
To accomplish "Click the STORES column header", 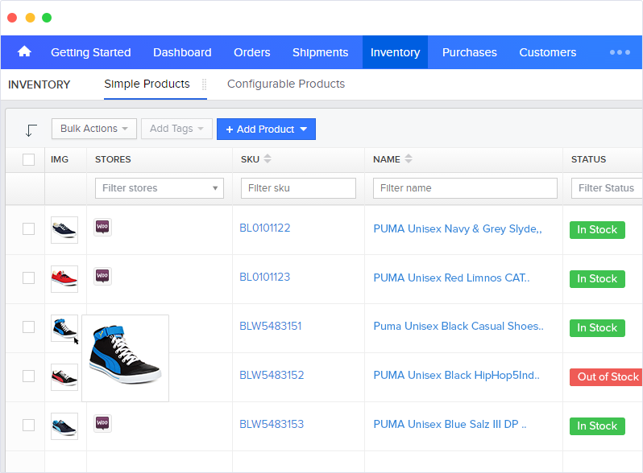I will click(x=113, y=159).
